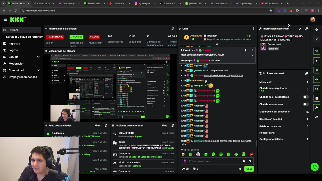Toggle the stream preview icon in the right toolbar
The image size is (322, 181).
click(316, 51)
